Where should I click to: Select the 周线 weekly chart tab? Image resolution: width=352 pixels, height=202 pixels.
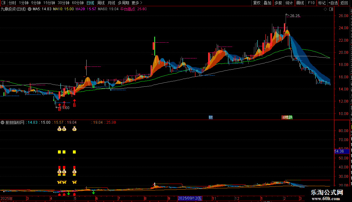coord(101,3)
